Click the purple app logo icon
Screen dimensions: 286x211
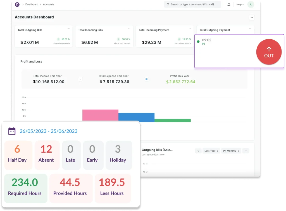[x=17, y=4]
